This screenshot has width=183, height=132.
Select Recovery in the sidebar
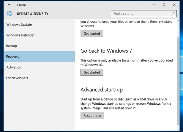(x=39, y=56)
